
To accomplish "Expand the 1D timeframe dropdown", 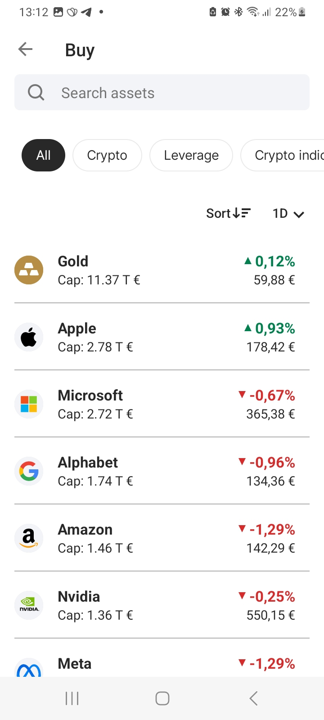I will pos(288,214).
